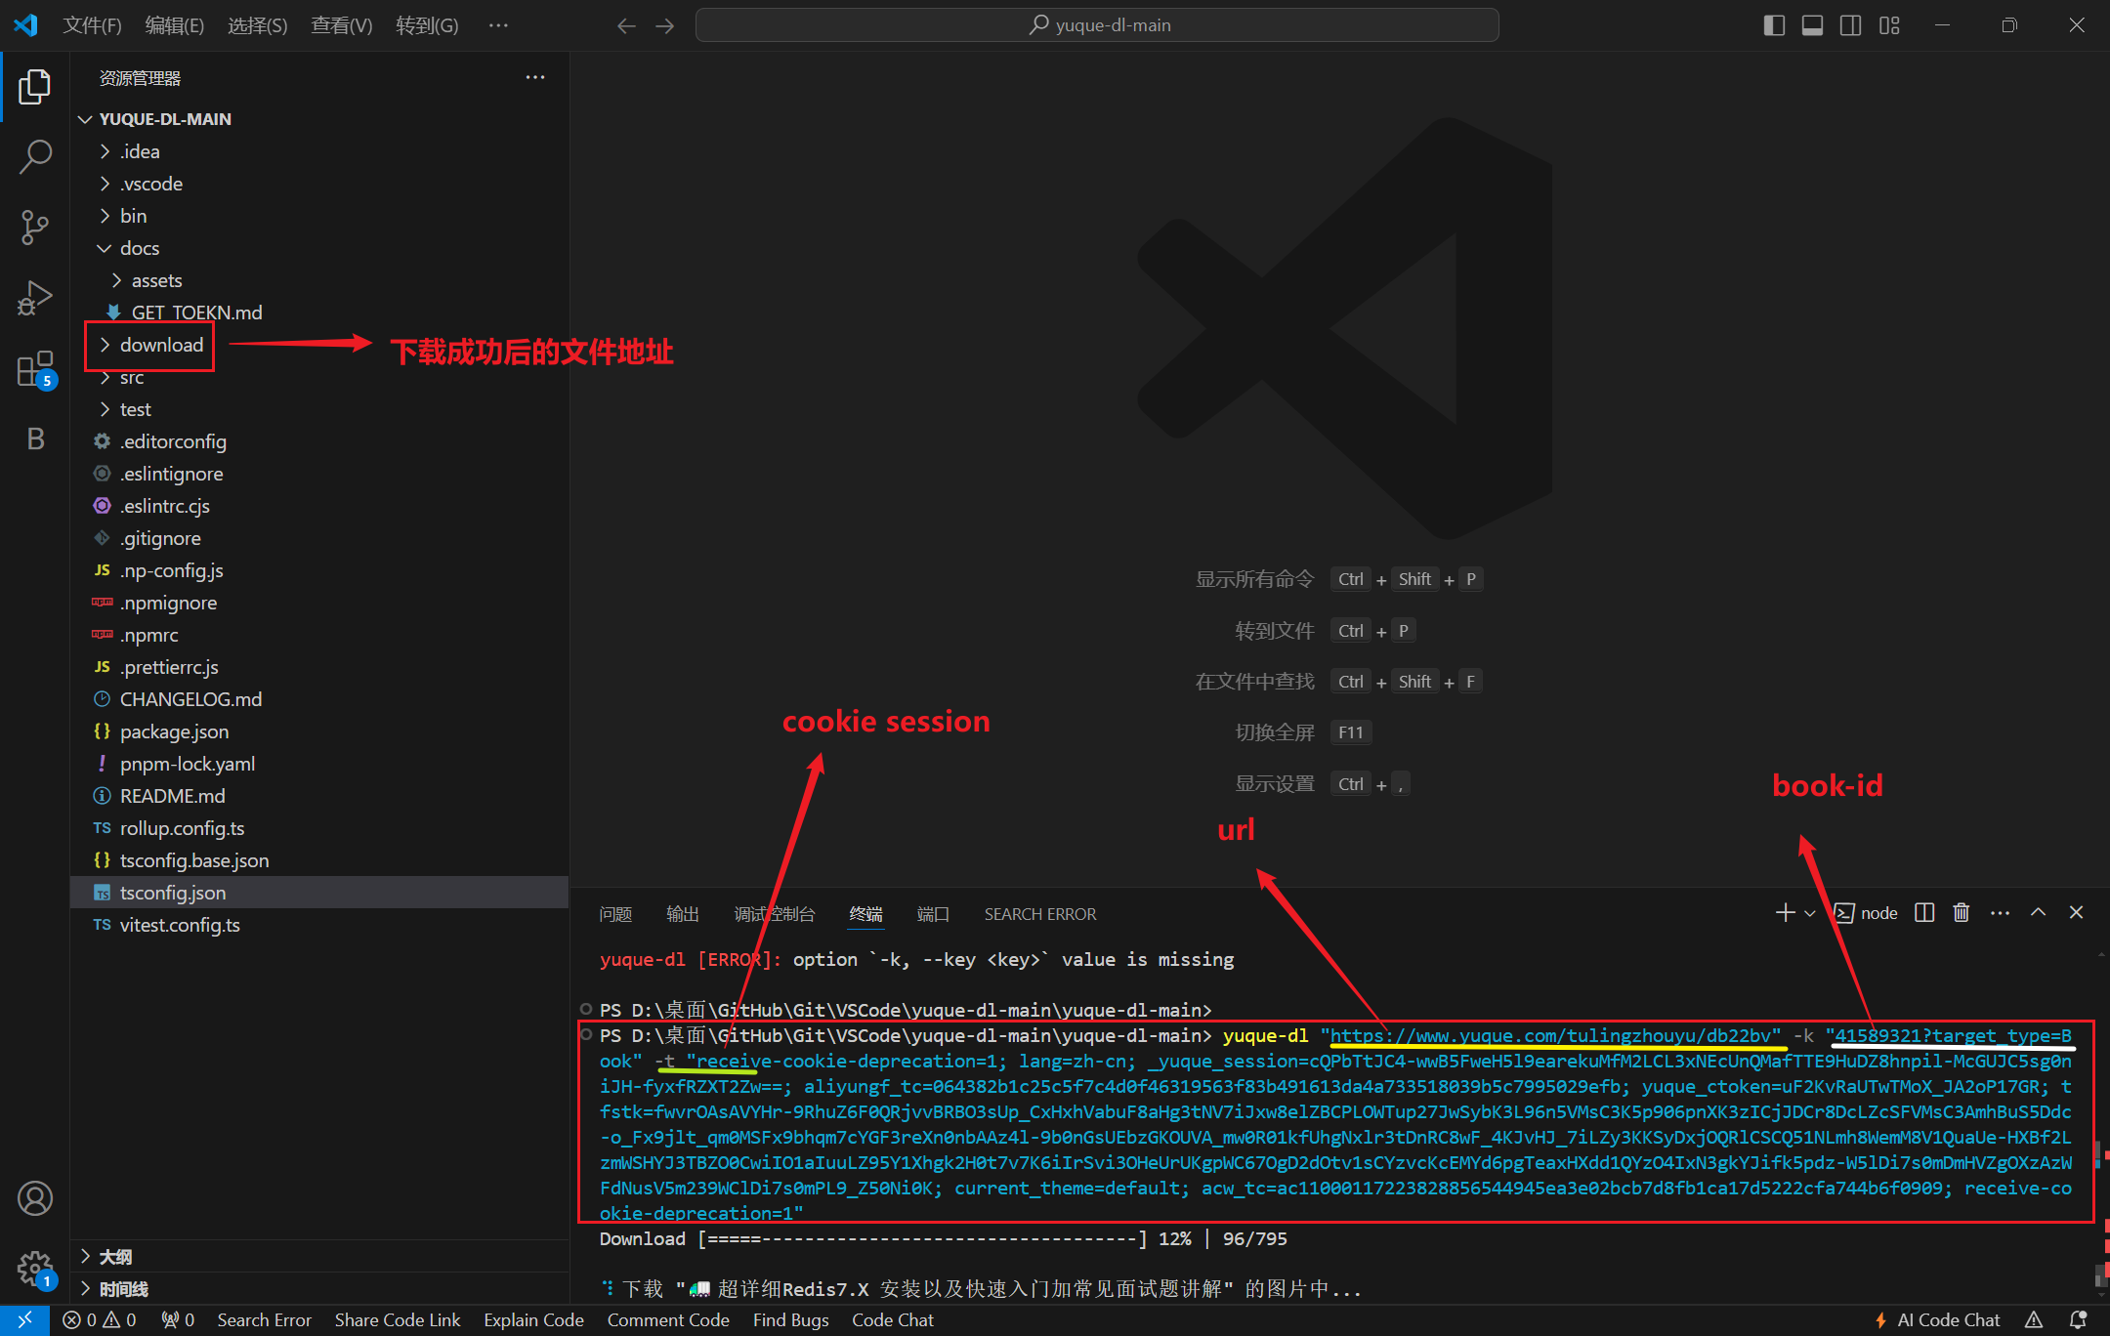Open the Search view in activity bar
This screenshot has width=2110, height=1336.
(x=35, y=156)
